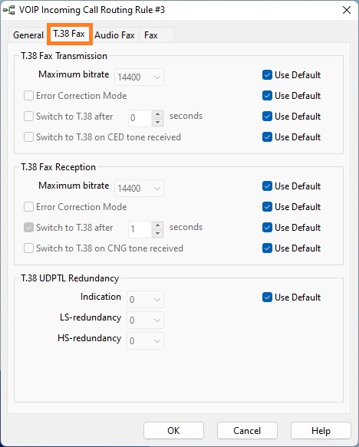The image size is (359, 447).
Task: Open the Audio Fax tab
Action: tap(114, 35)
